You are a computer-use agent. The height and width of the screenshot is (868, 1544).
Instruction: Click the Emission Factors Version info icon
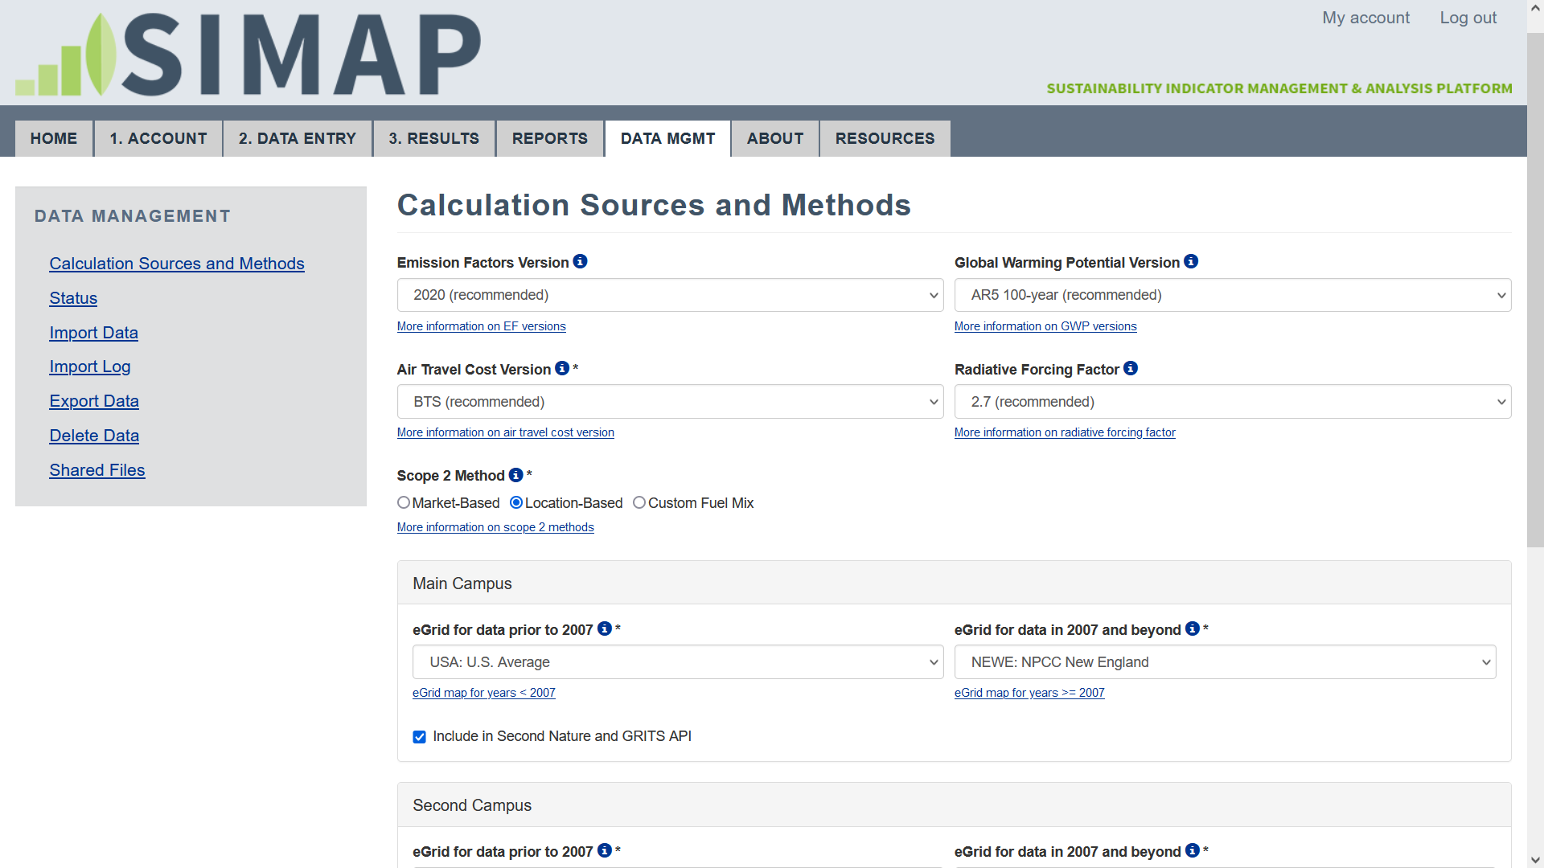pos(580,262)
